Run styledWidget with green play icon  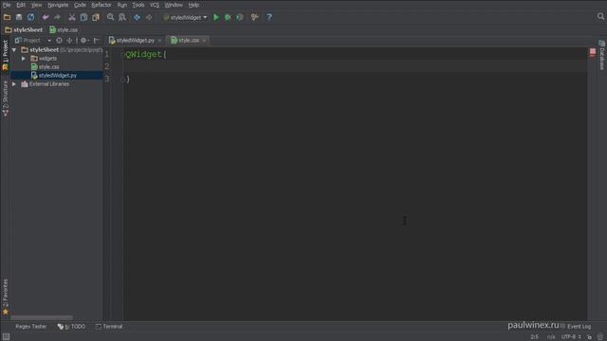coord(216,17)
